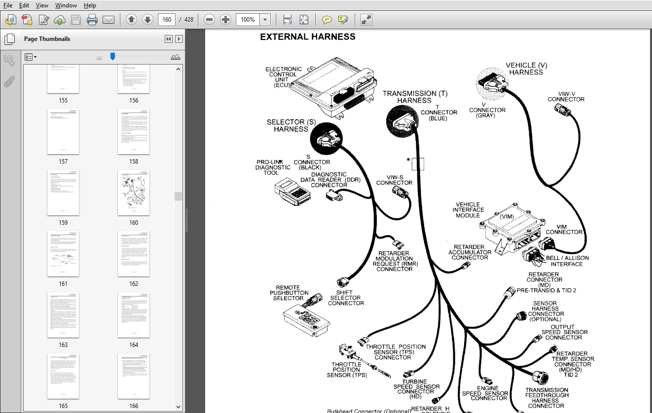Open the thumbnails Options dropdown menu
Viewport: 652px width, 413px height.
[31, 57]
